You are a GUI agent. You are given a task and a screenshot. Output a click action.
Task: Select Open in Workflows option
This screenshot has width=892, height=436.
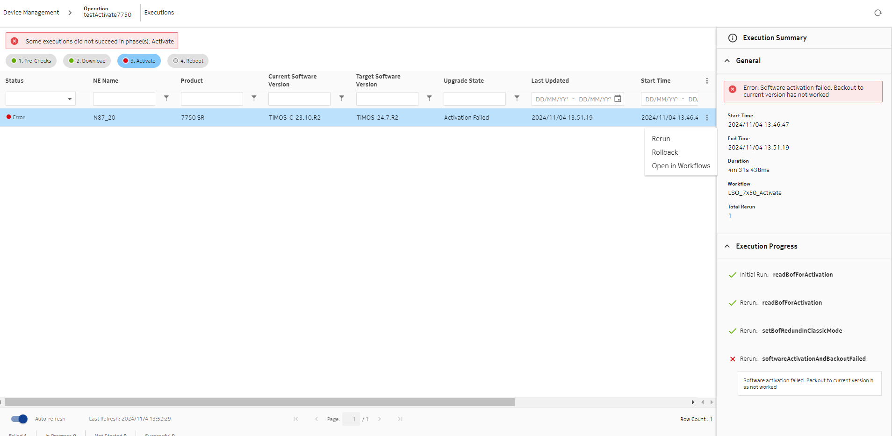(681, 166)
